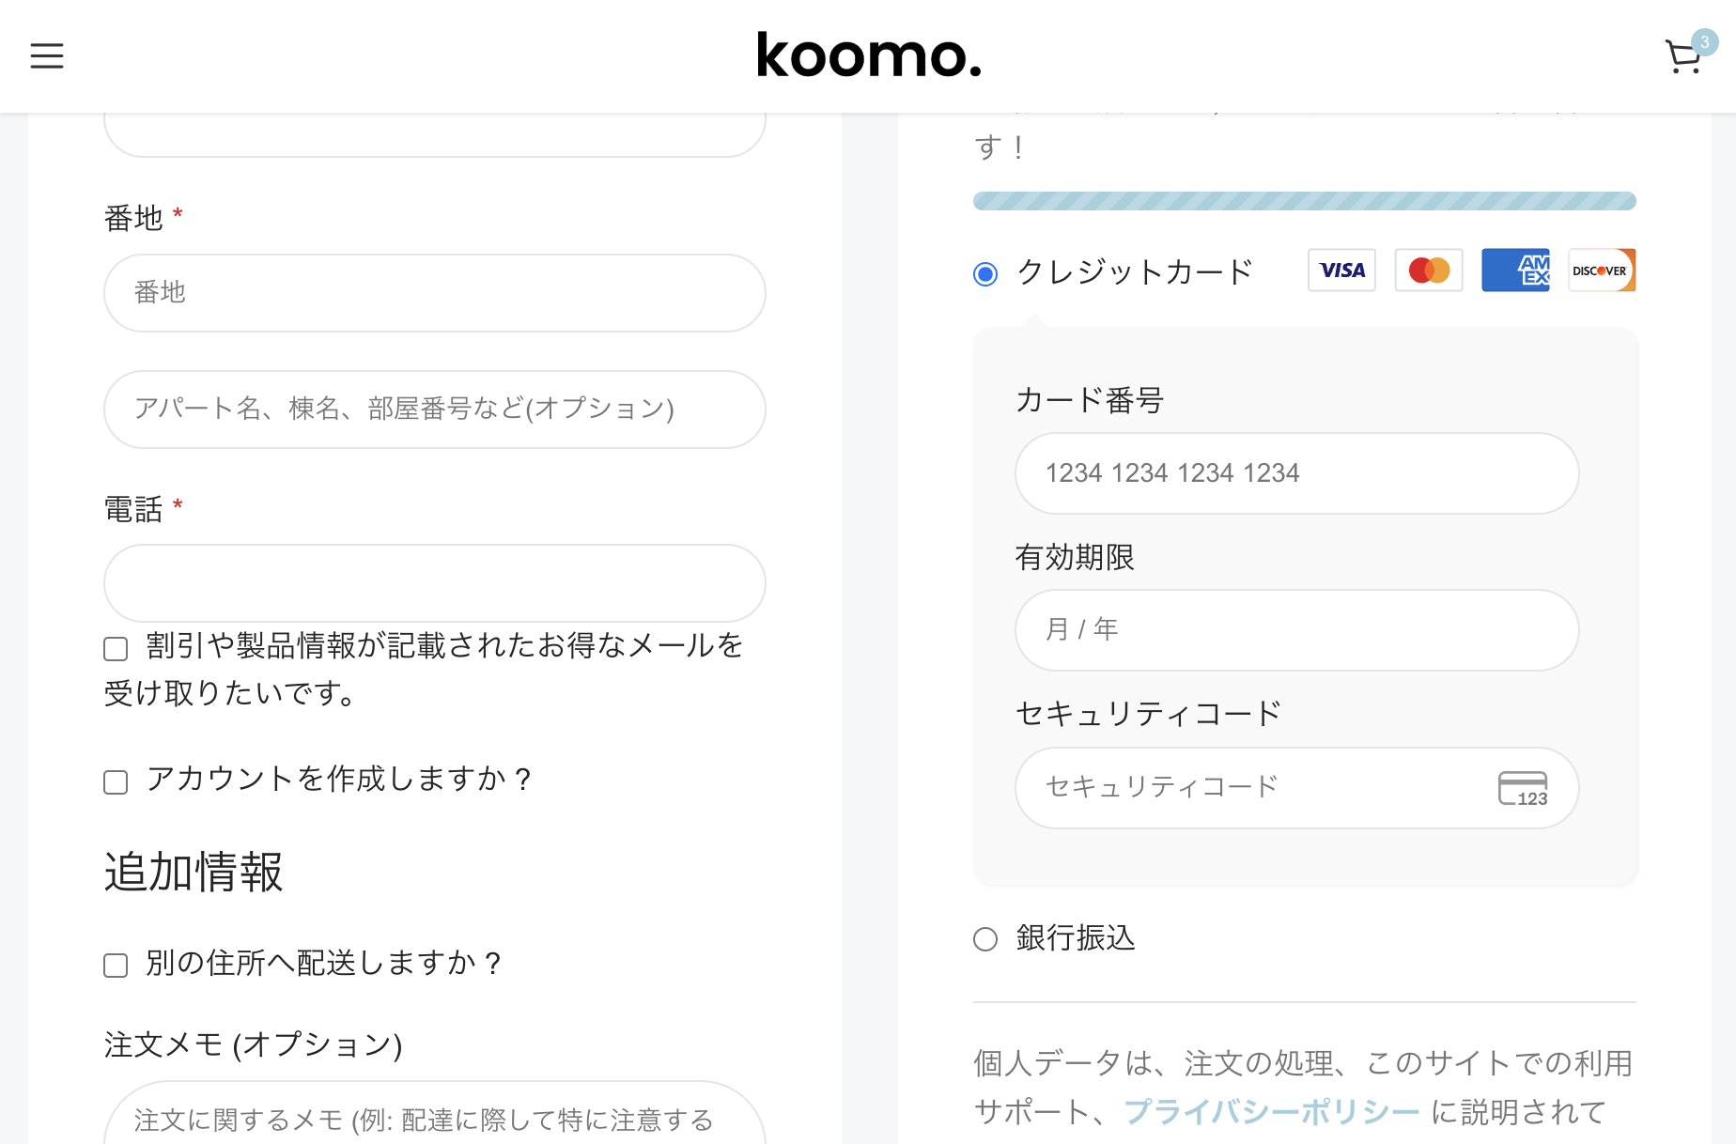Click the Discover card logo

1602,271
